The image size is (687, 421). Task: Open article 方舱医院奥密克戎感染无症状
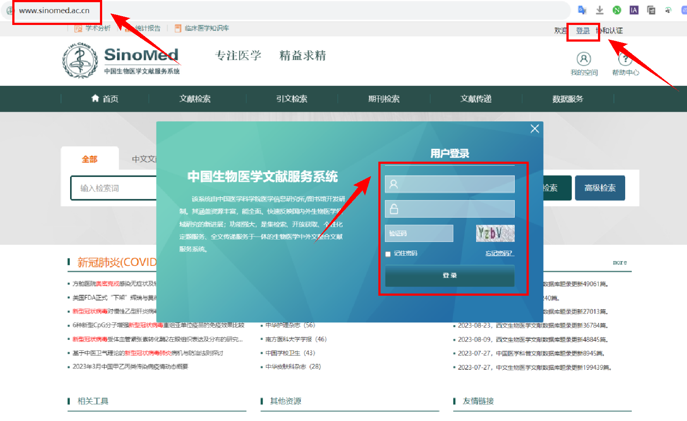tap(114, 284)
